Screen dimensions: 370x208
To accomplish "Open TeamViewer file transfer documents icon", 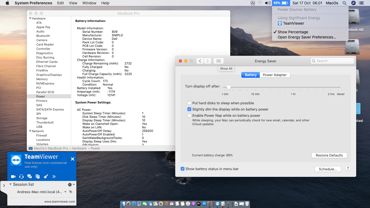I will click(38, 177).
